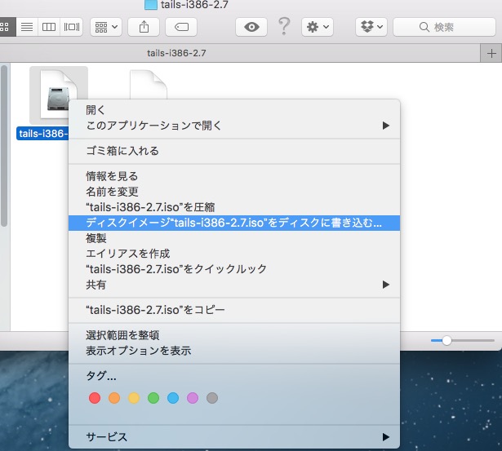This screenshot has height=451, width=502.
Task: Click the Quick Look eye icon
Action: 251,27
